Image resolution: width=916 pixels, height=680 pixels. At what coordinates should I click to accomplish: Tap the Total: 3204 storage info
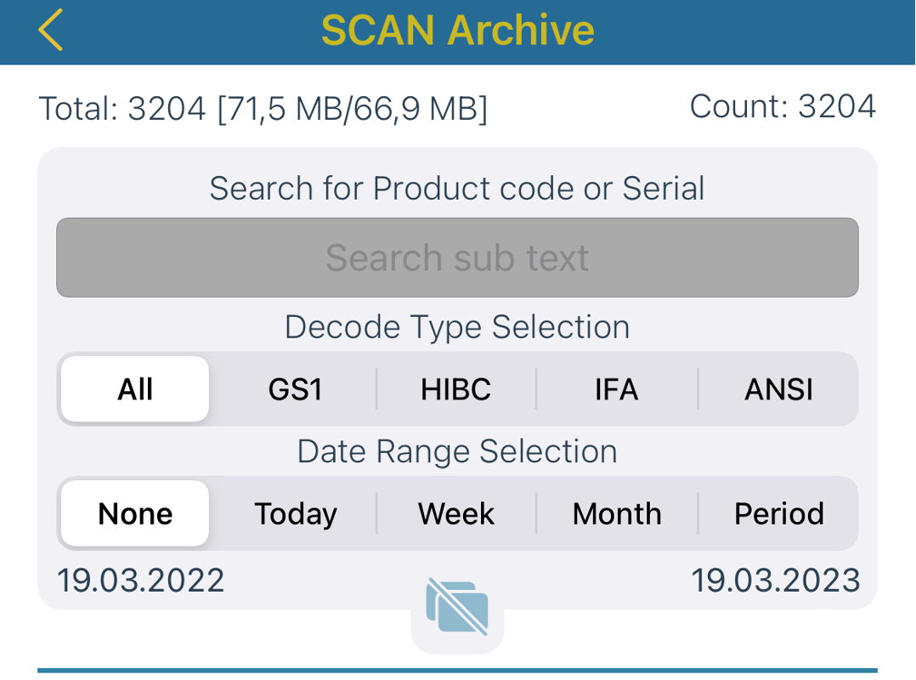click(x=263, y=109)
